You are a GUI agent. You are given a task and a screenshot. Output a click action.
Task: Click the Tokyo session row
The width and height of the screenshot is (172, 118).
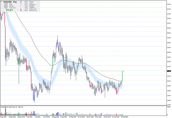29,3
